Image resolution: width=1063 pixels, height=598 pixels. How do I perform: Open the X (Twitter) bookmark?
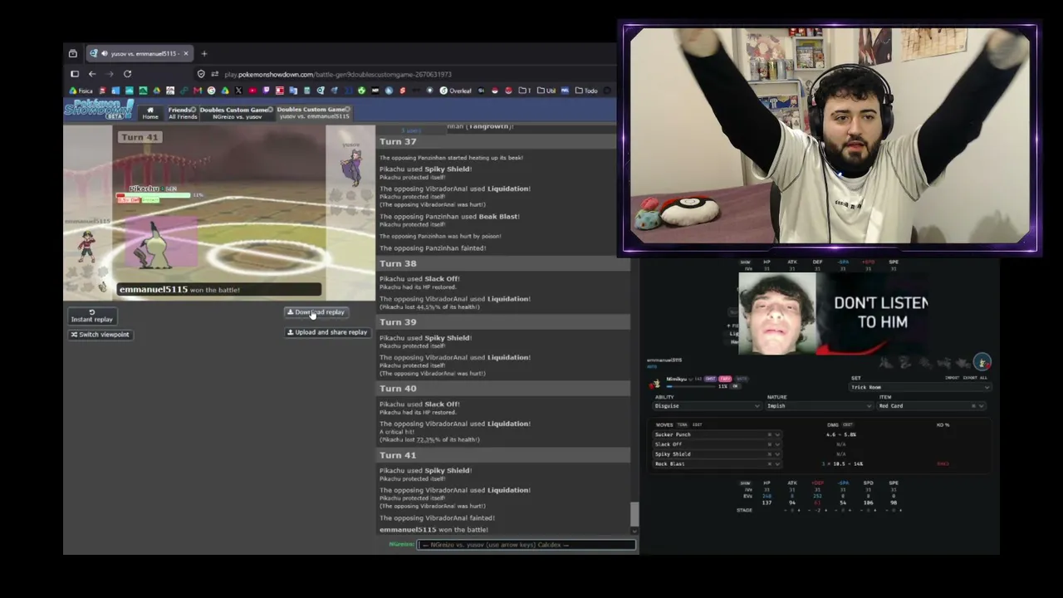(238, 91)
